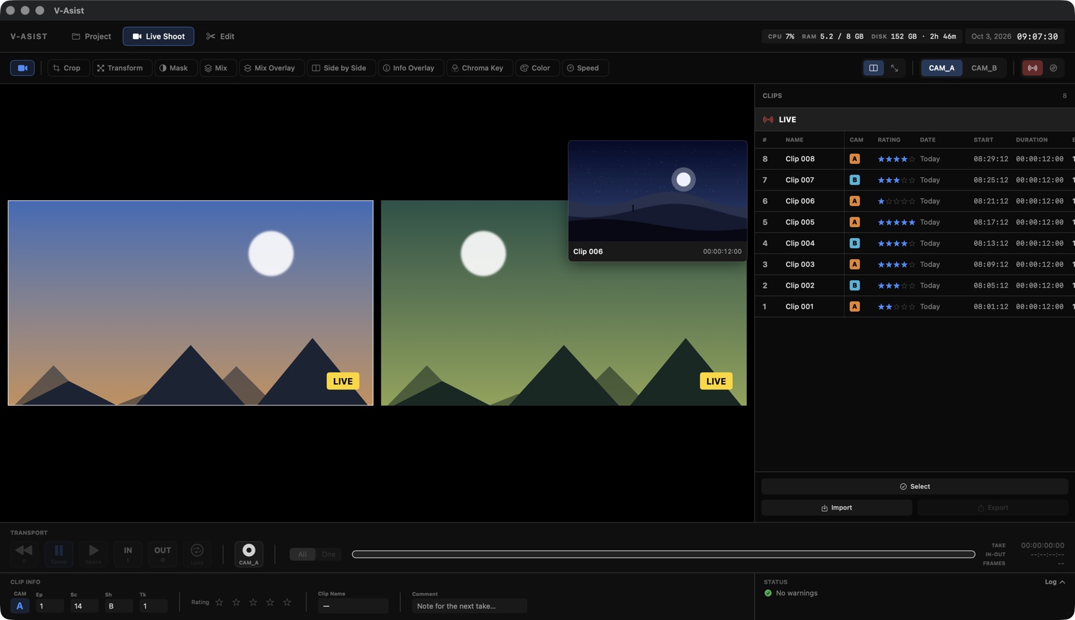The height and width of the screenshot is (620, 1075).
Task: Switch to CAM_A source
Action: coord(941,68)
